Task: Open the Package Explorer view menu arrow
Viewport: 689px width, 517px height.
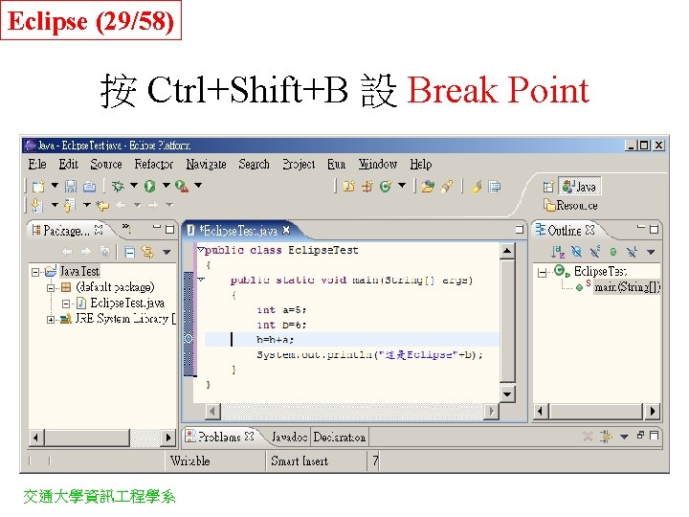Action: (167, 252)
